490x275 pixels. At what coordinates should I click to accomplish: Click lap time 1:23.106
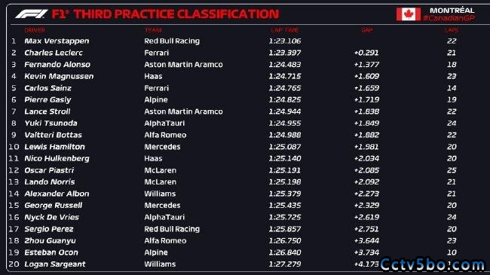285,41
